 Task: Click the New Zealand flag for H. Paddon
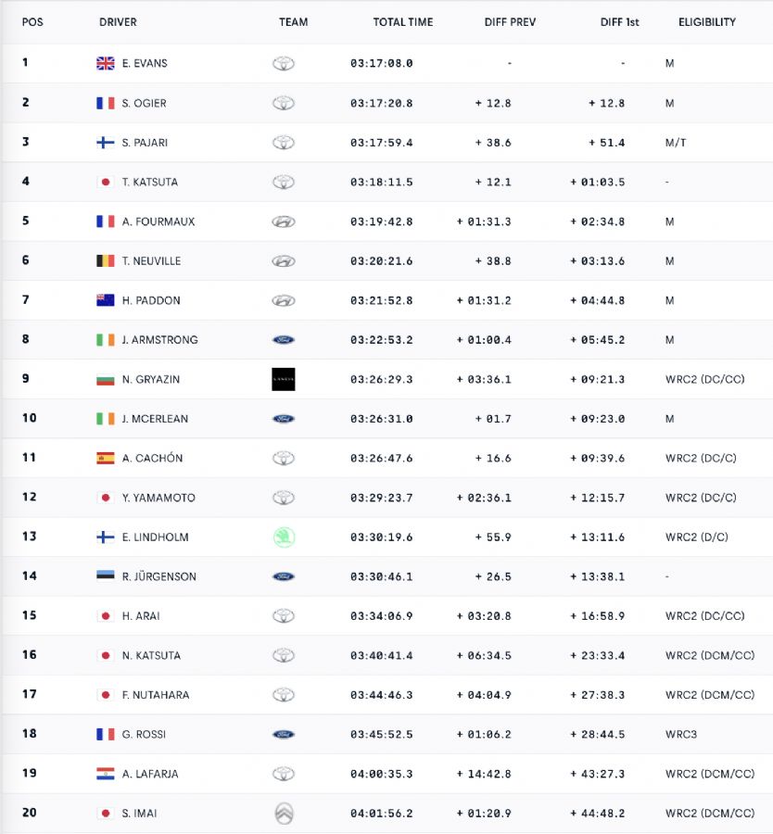click(x=106, y=300)
